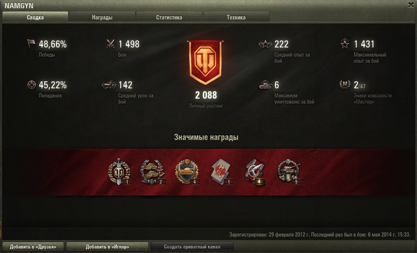Click Создать приватный канал button
The height and width of the screenshot is (253, 417).
[192, 246]
